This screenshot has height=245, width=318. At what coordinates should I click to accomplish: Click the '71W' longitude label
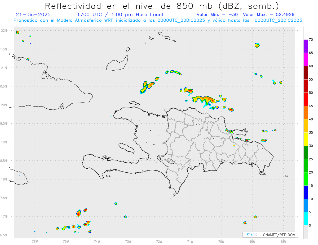(x=190, y=241)
